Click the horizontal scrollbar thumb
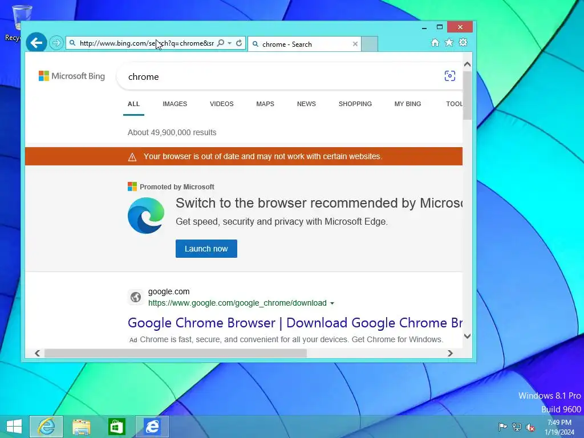584x438 pixels. tap(176, 353)
